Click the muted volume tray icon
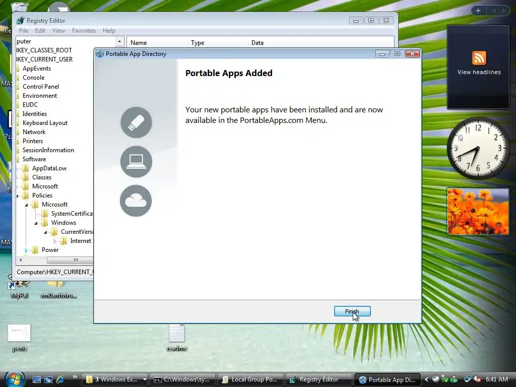 477,379
